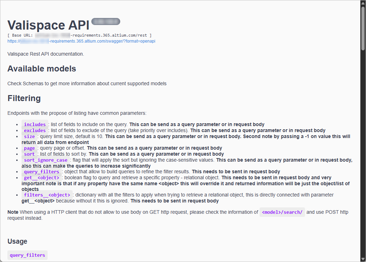Click the Usage heading
This screenshot has height=262, width=366.
pos(17,242)
